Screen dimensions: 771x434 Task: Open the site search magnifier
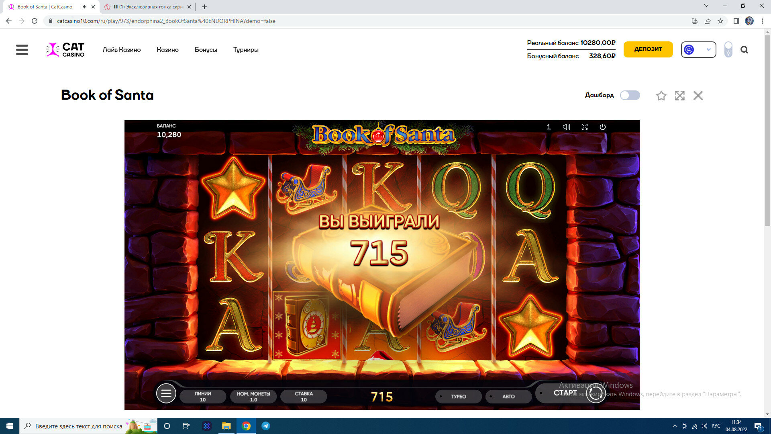(x=744, y=50)
